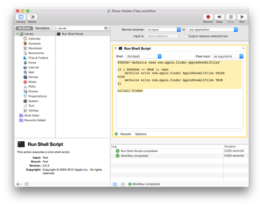Click the Record button

pos(208,17)
